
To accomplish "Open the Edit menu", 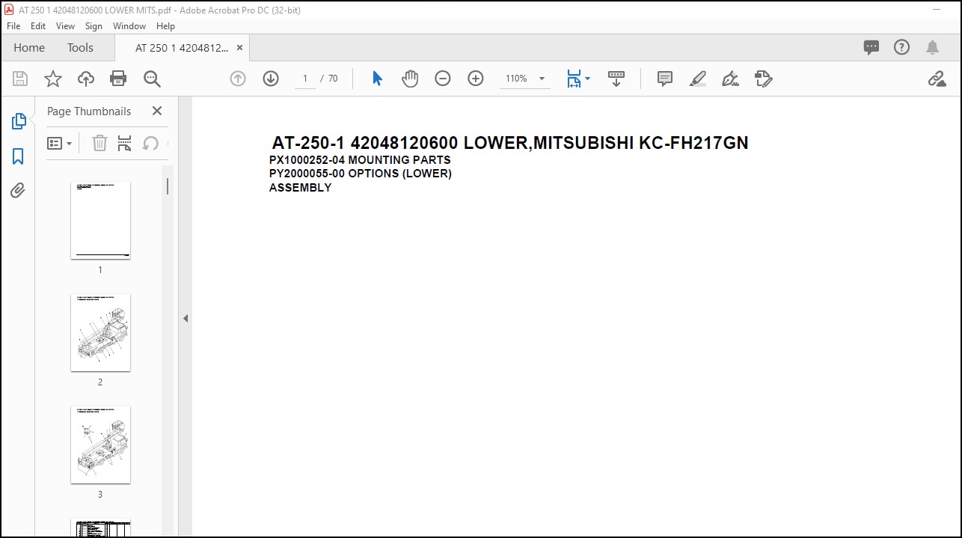I will 38,25.
